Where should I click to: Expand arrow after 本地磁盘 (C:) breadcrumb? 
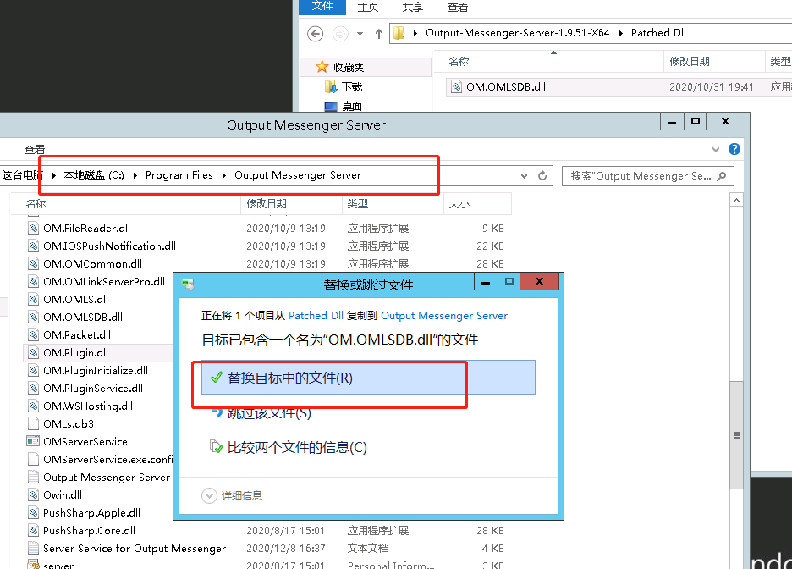(135, 175)
